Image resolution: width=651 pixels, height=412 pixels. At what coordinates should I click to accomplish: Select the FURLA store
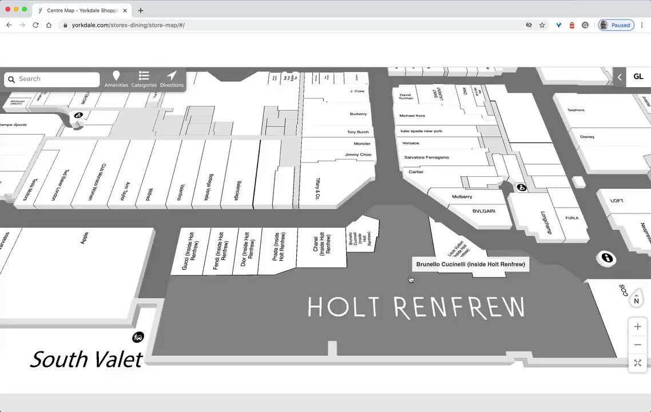pyautogui.click(x=571, y=218)
